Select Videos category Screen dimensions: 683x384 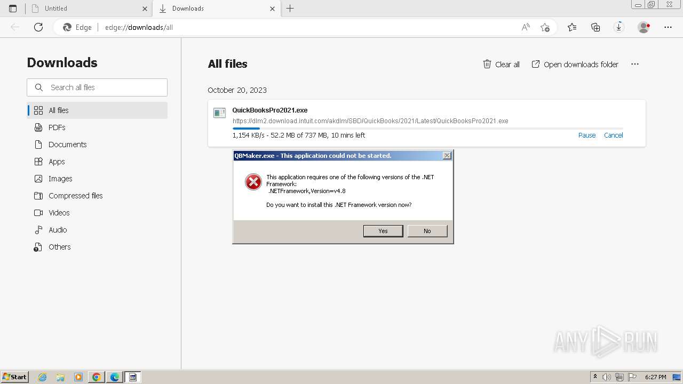coord(97,213)
